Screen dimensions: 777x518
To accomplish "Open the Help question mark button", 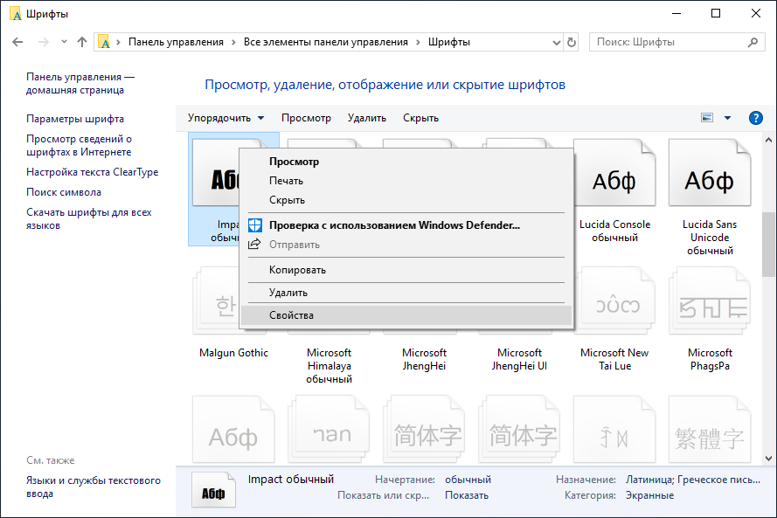I will point(756,118).
